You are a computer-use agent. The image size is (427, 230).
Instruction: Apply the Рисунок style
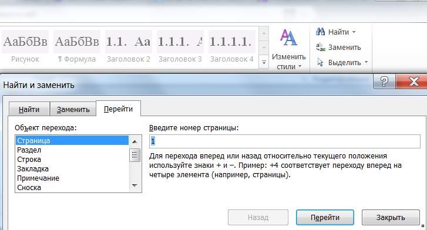pyautogui.click(x=25, y=46)
